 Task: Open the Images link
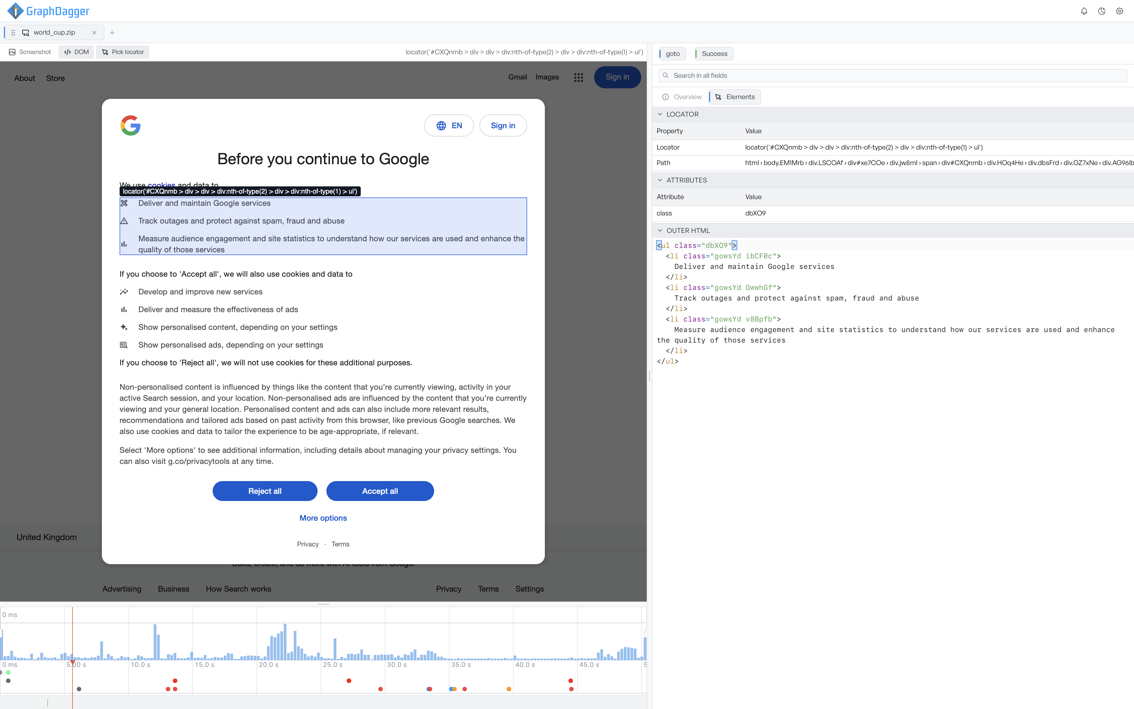(547, 77)
